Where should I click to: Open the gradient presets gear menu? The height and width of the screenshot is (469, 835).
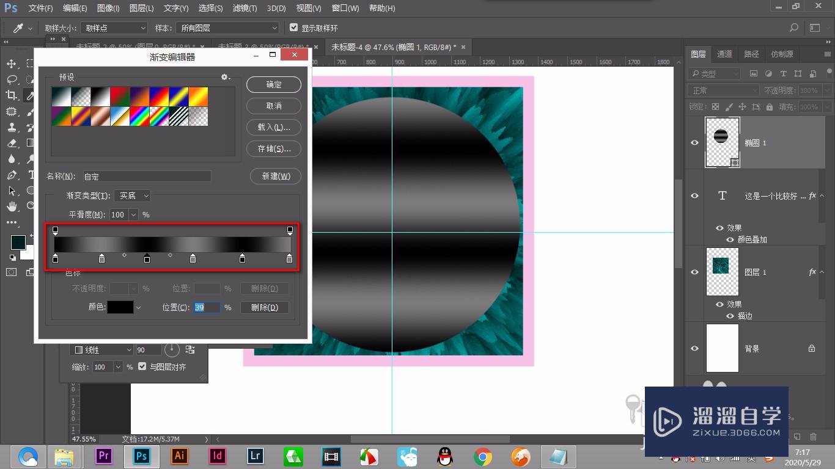(226, 77)
